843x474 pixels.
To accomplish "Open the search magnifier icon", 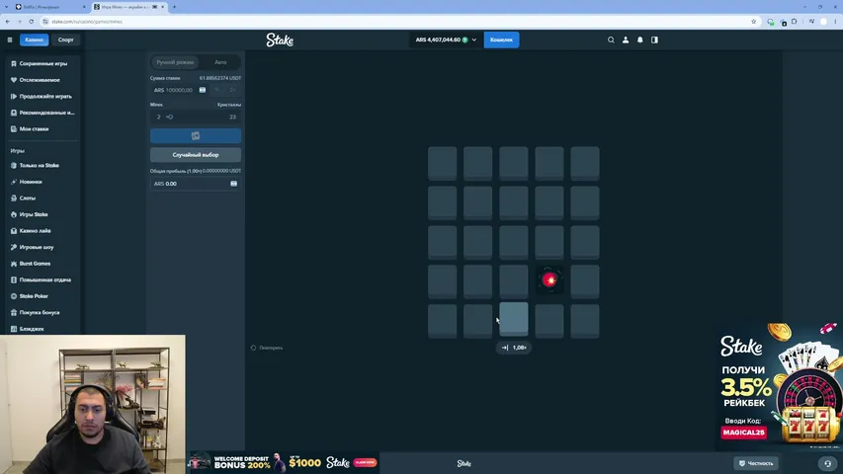I will pyautogui.click(x=611, y=39).
